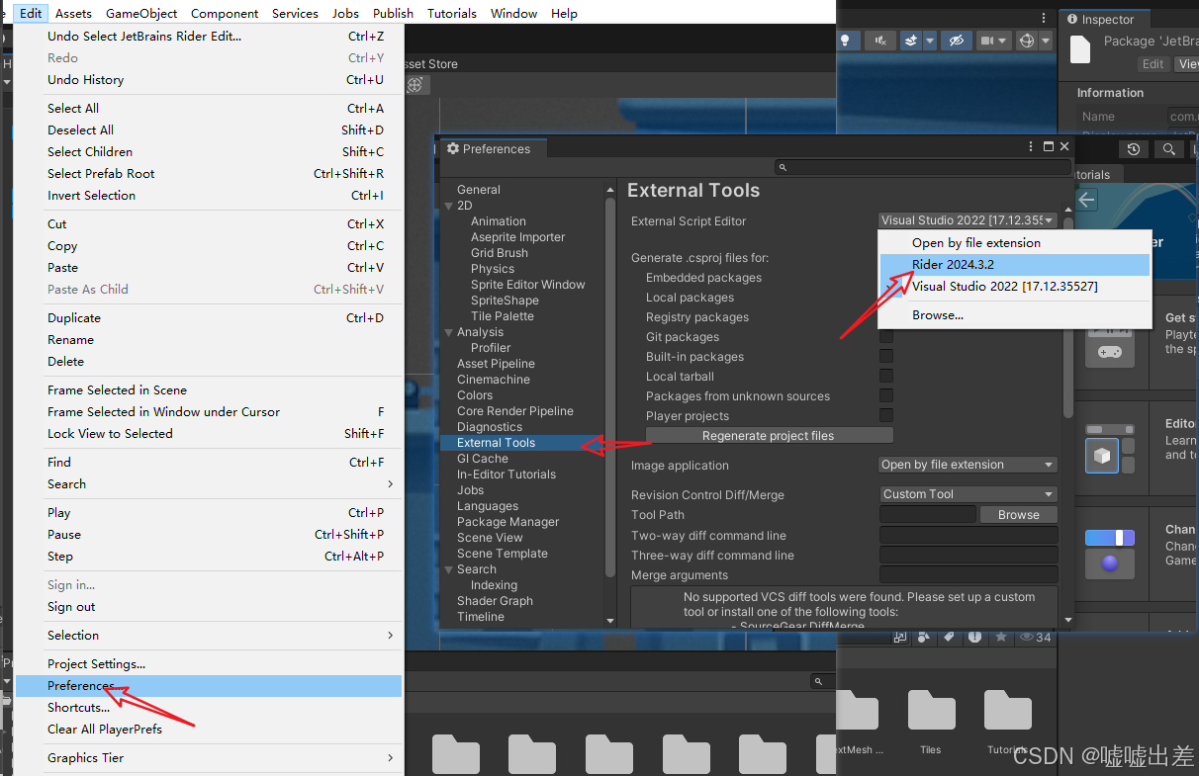Open the Preferences window three-dot menu
The width and height of the screenshot is (1199, 776).
1032,146
